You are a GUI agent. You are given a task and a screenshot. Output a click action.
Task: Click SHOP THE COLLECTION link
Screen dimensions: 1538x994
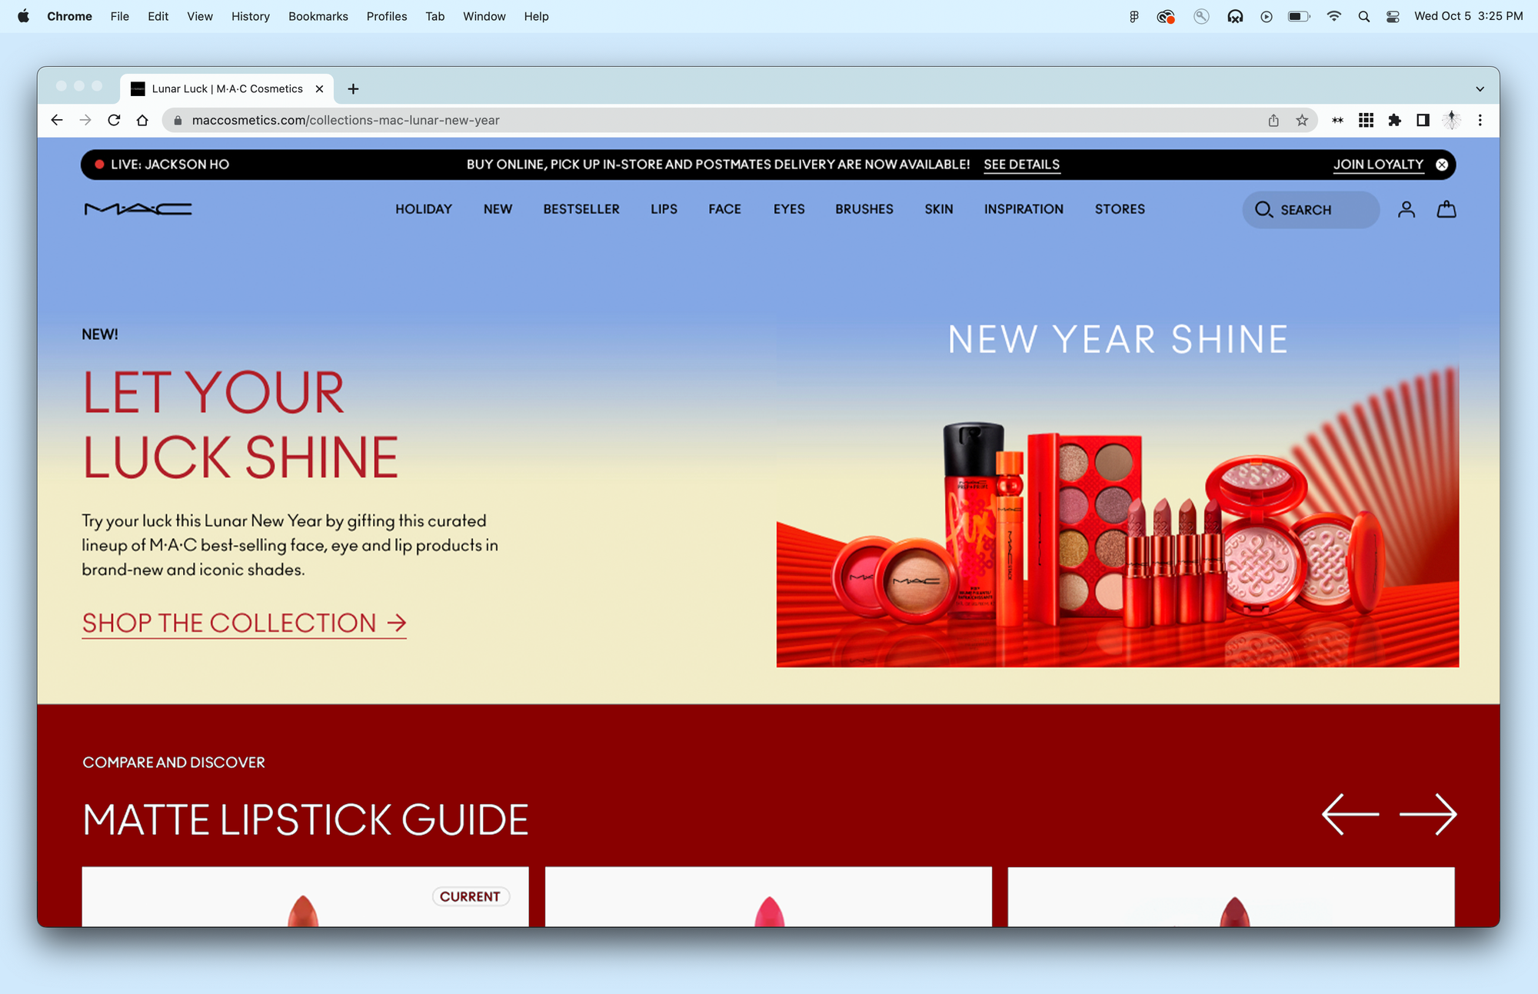point(244,623)
